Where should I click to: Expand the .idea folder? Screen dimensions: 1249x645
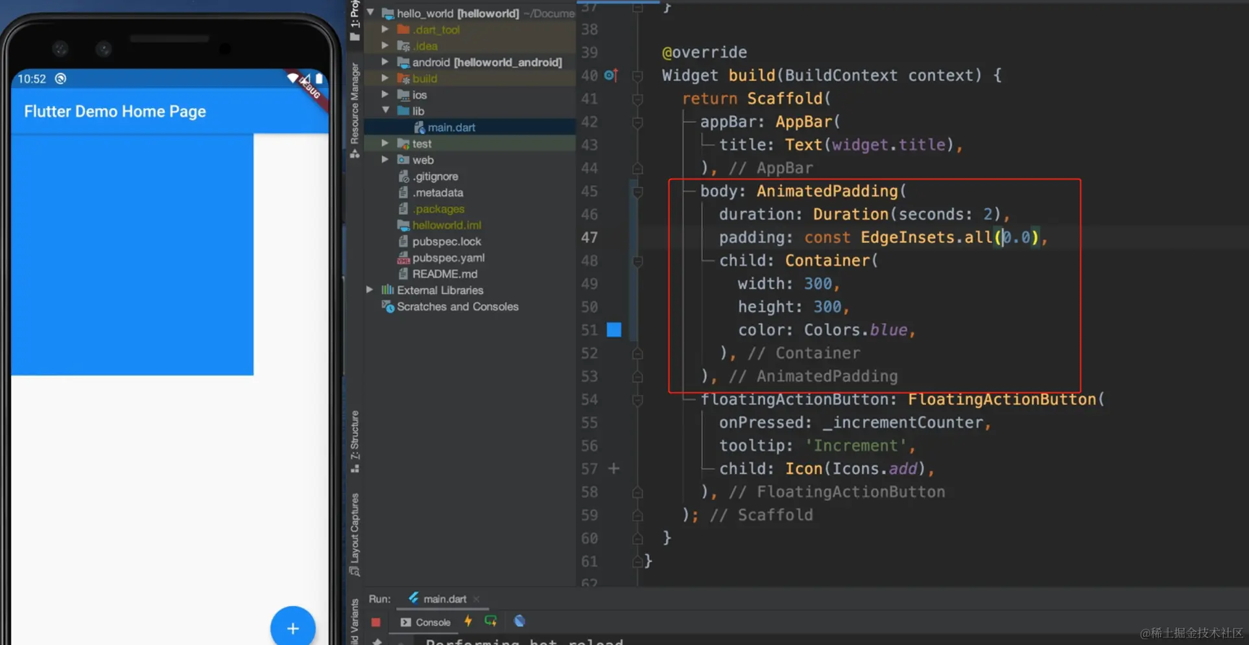[x=385, y=45]
